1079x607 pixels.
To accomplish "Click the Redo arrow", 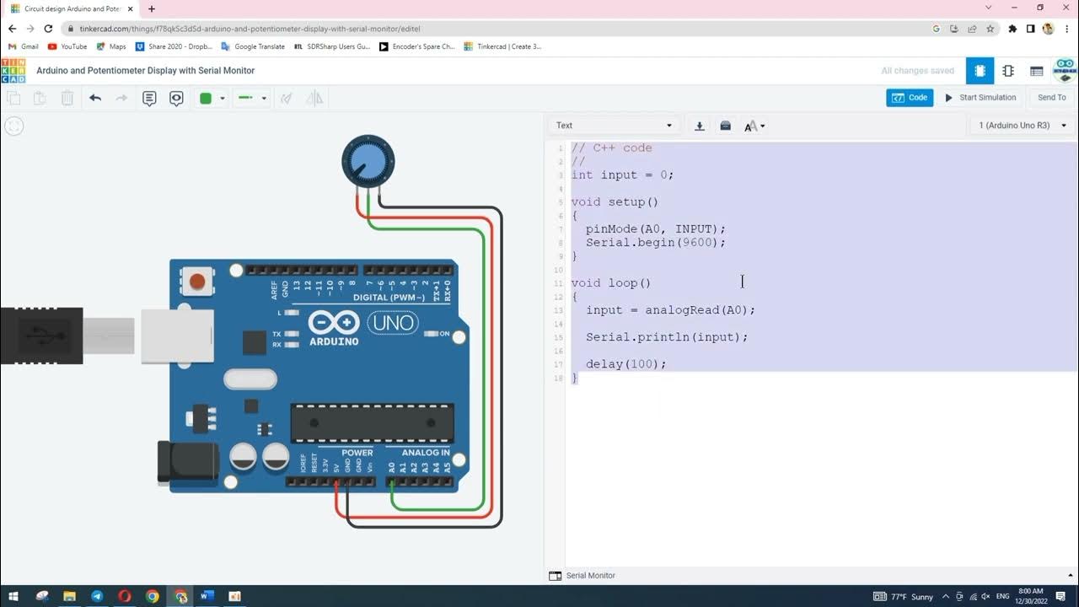I will pyautogui.click(x=121, y=99).
